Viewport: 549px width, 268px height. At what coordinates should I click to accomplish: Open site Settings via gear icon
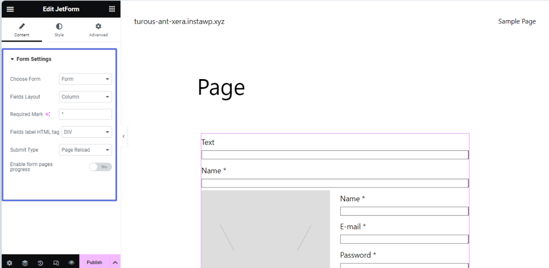click(x=10, y=262)
